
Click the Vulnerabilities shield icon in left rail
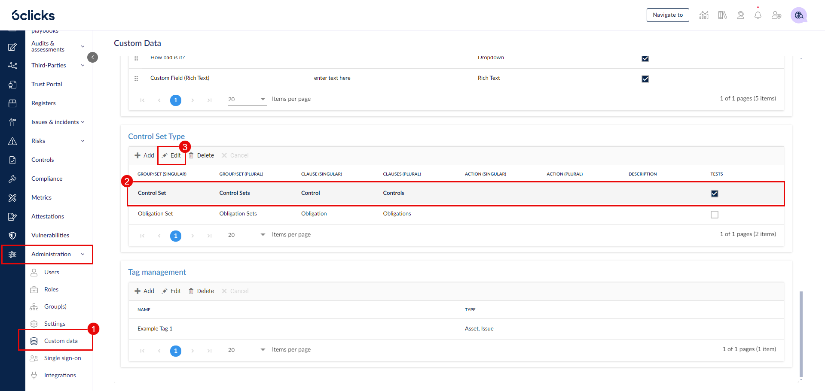point(12,236)
